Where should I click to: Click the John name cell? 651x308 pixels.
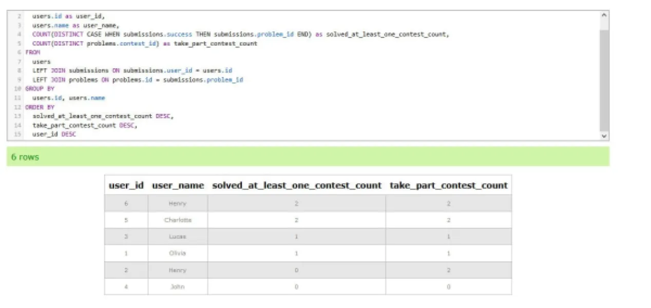(178, 286)
